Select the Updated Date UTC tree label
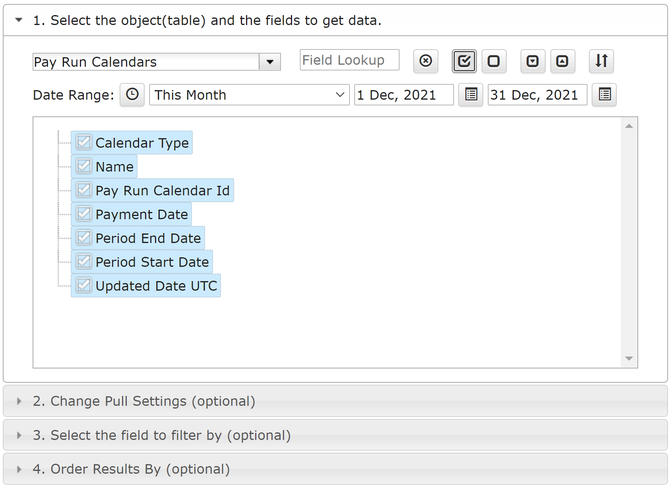The width and height of the screenshot is (670, 486). point(156,286)
